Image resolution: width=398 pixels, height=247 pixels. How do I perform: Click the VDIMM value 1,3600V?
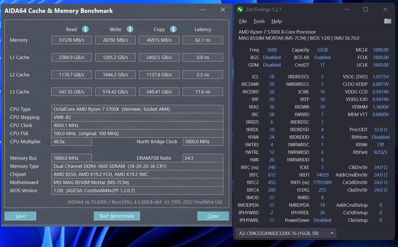381,107
